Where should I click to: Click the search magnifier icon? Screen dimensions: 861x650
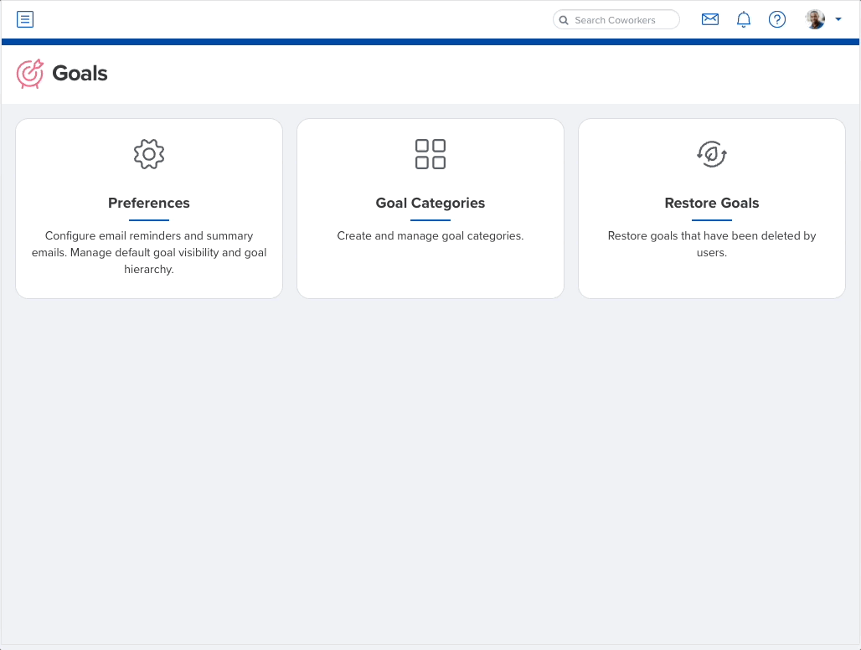(564, 20)
